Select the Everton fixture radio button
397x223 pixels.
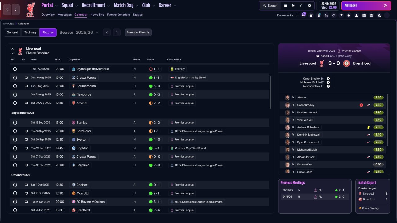click(x=15, y=140)
